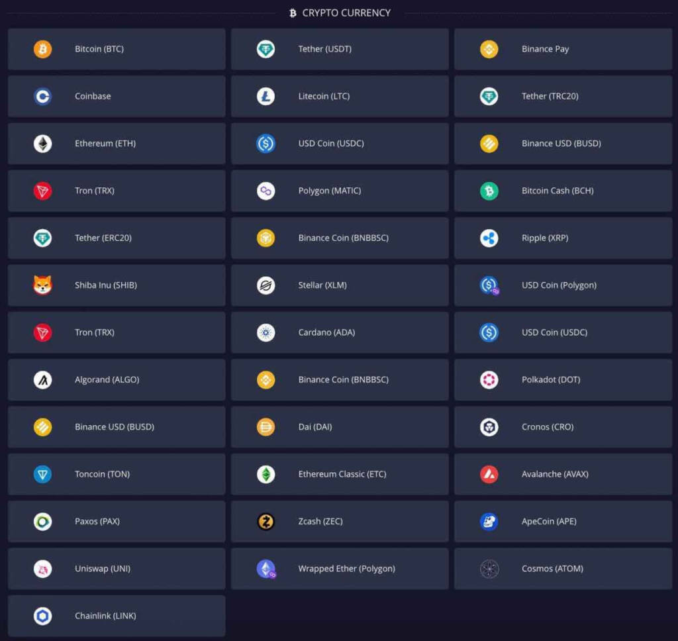This screenshot has height=641, width=678.
Task: Click the Coinbase blue C icon
Action: [x=42, y=97]
